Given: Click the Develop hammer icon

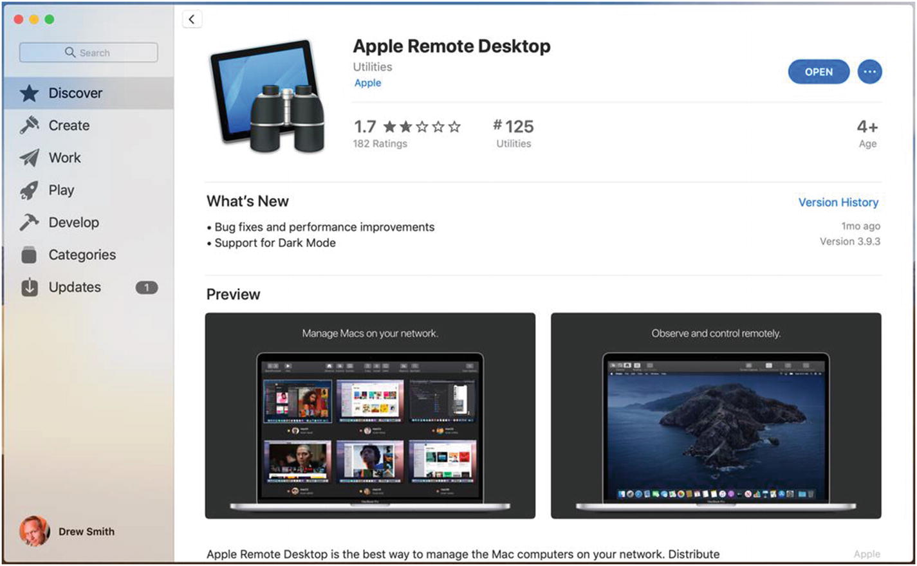Looking at the screenshot, I should tap(29, 223).
